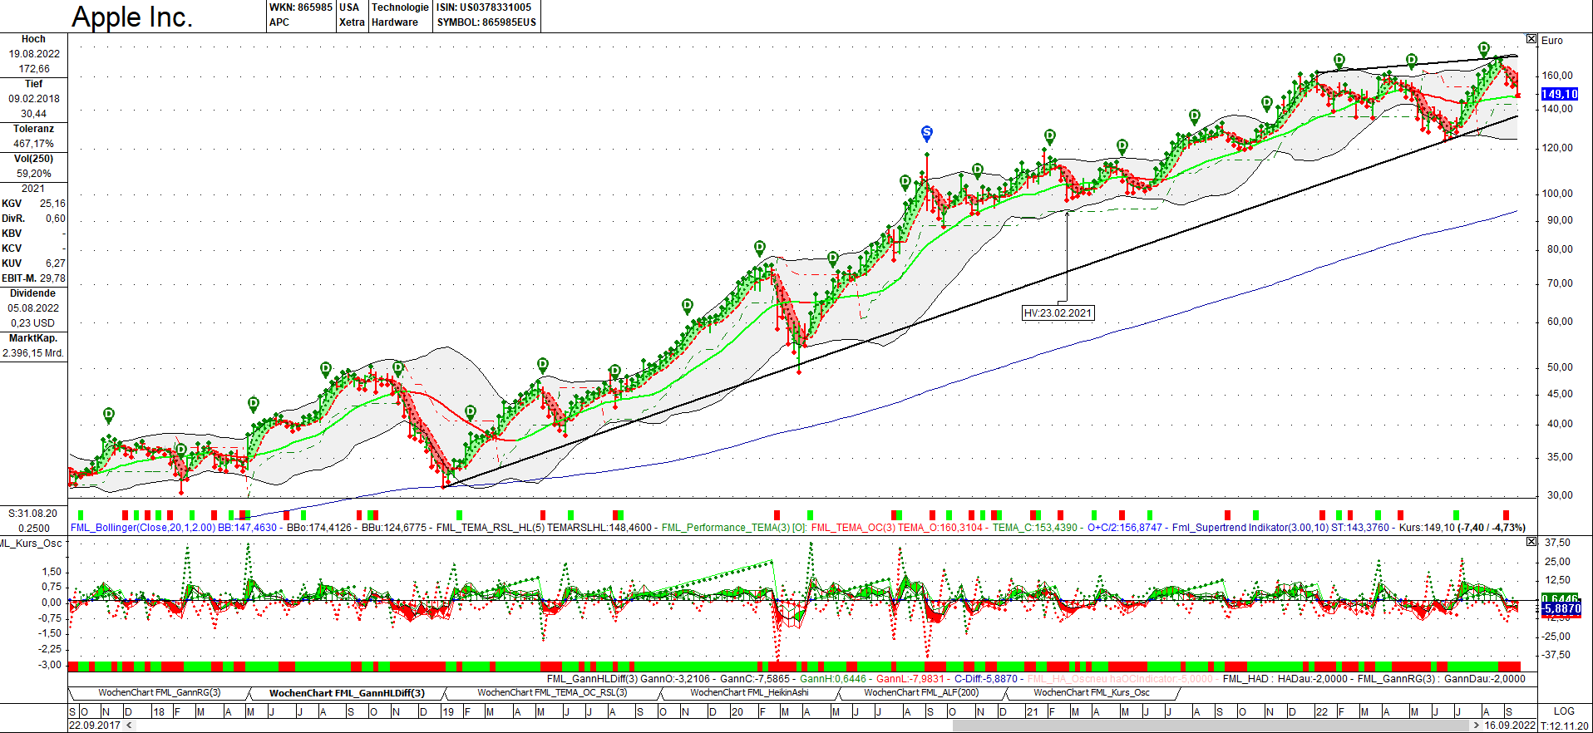
Task: Click the 59,20% volatility value
Action: pos(34,174)
